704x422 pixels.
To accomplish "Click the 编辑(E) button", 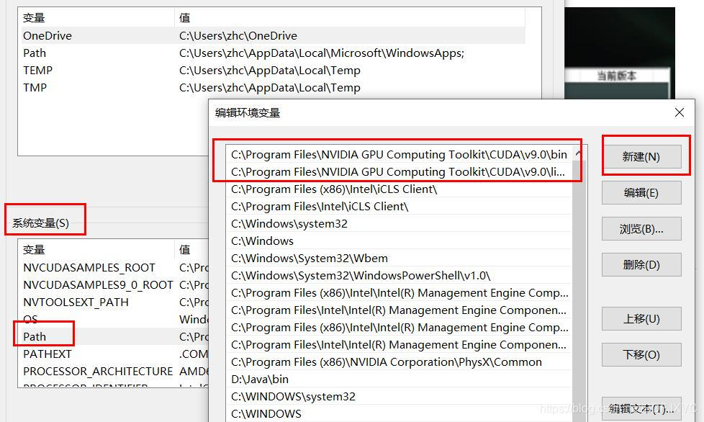I will coord(641,192).
